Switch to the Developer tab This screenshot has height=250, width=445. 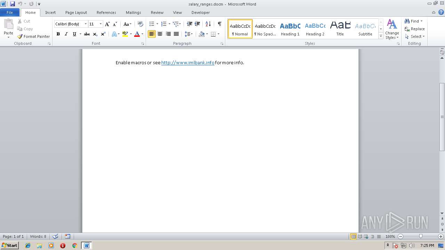[x=201, y=12]
